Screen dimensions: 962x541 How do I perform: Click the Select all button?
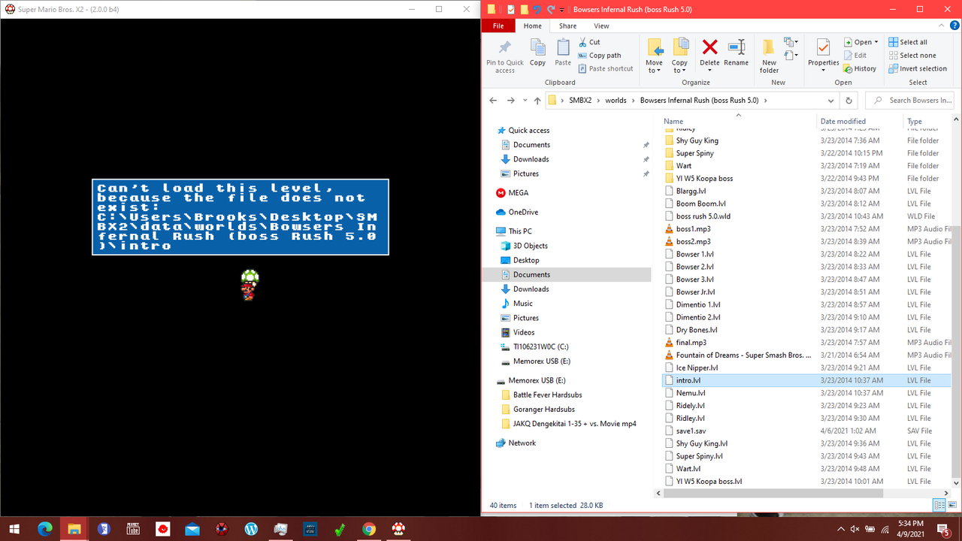912,41
